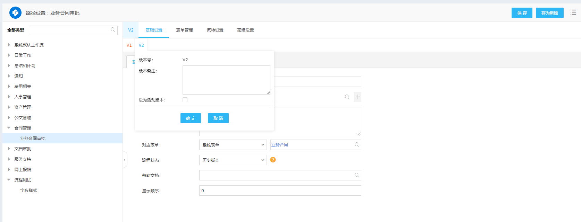Click the orange help icon beside 流程状态
The height and width of the screenshot is (222, 581).
[x=273, y=160]
